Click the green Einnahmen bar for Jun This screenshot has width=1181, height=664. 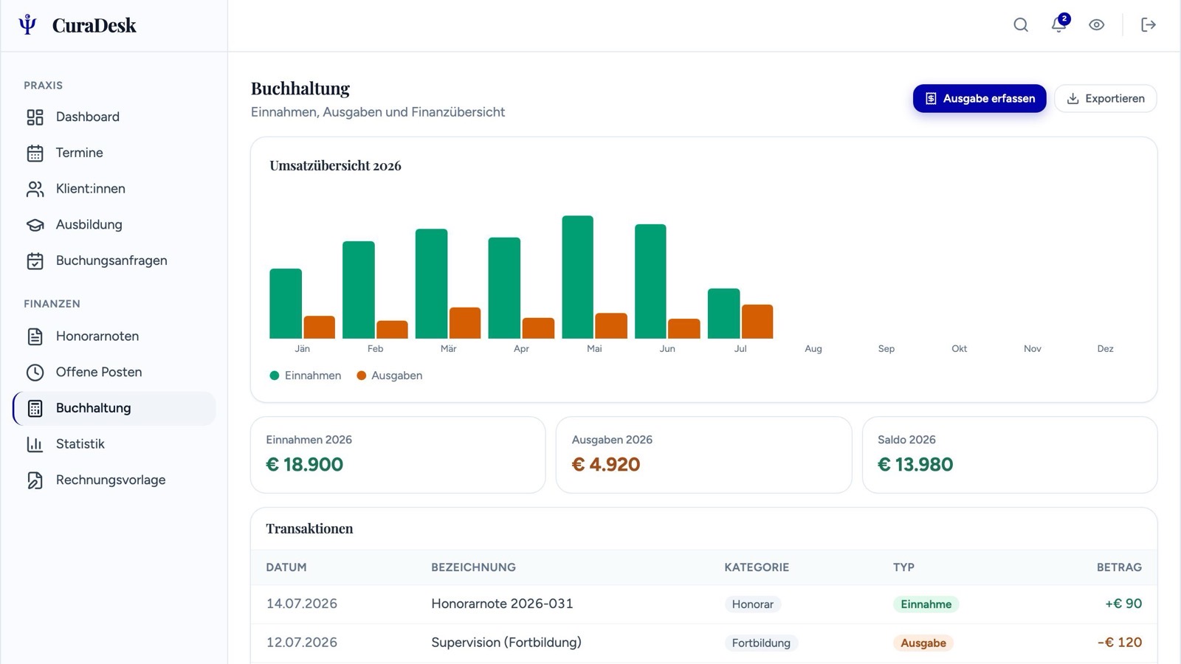650,282
